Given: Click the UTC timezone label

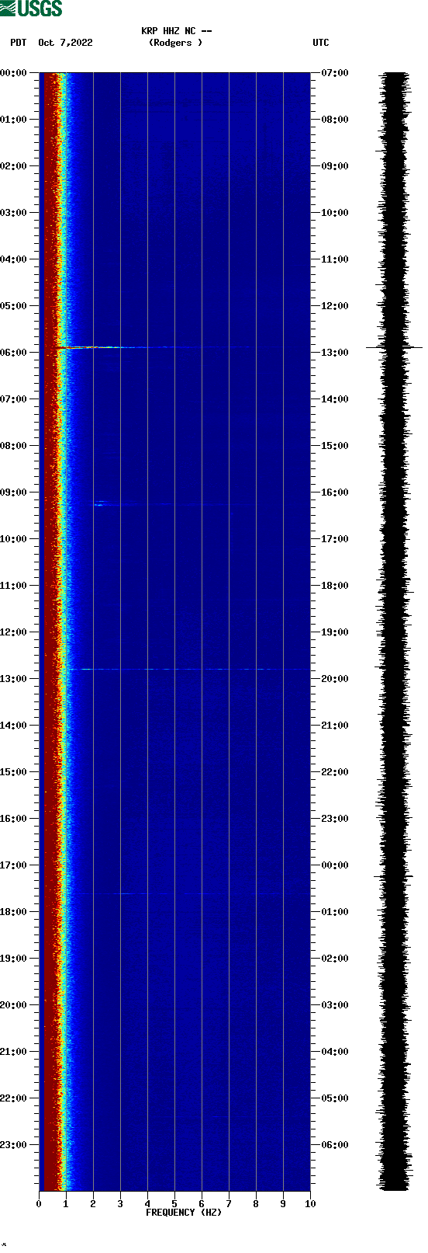Looking at the screenshot, I should coord(321,43).
